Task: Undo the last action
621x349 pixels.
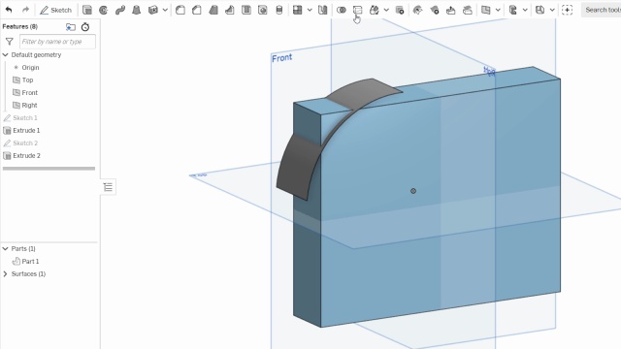Action: [x=9, y=10]
